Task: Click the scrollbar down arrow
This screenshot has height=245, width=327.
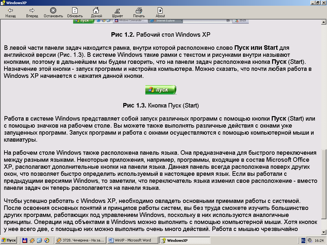Action: click(x=324, y=232)
